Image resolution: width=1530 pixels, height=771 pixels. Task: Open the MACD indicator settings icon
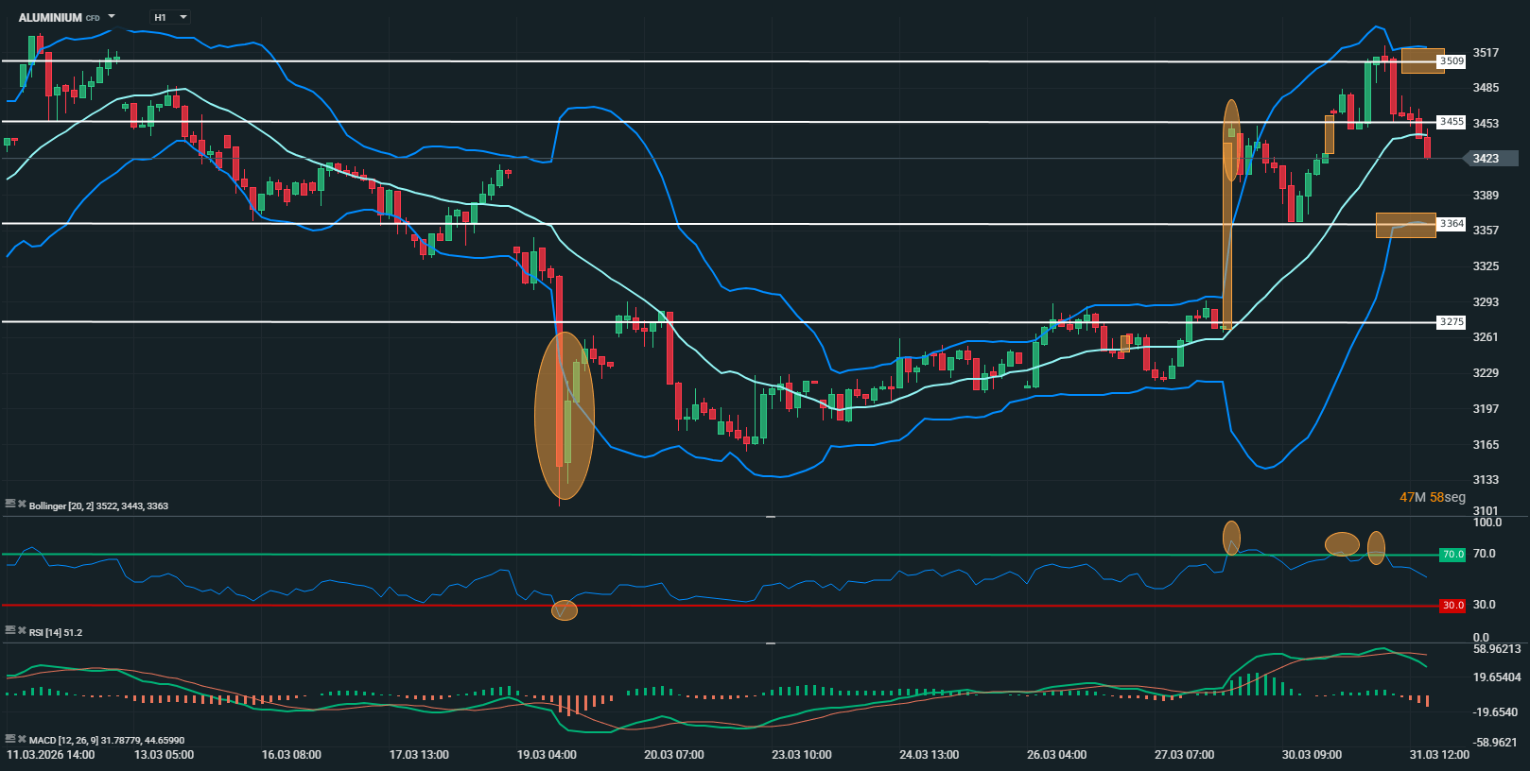point(9,739)
